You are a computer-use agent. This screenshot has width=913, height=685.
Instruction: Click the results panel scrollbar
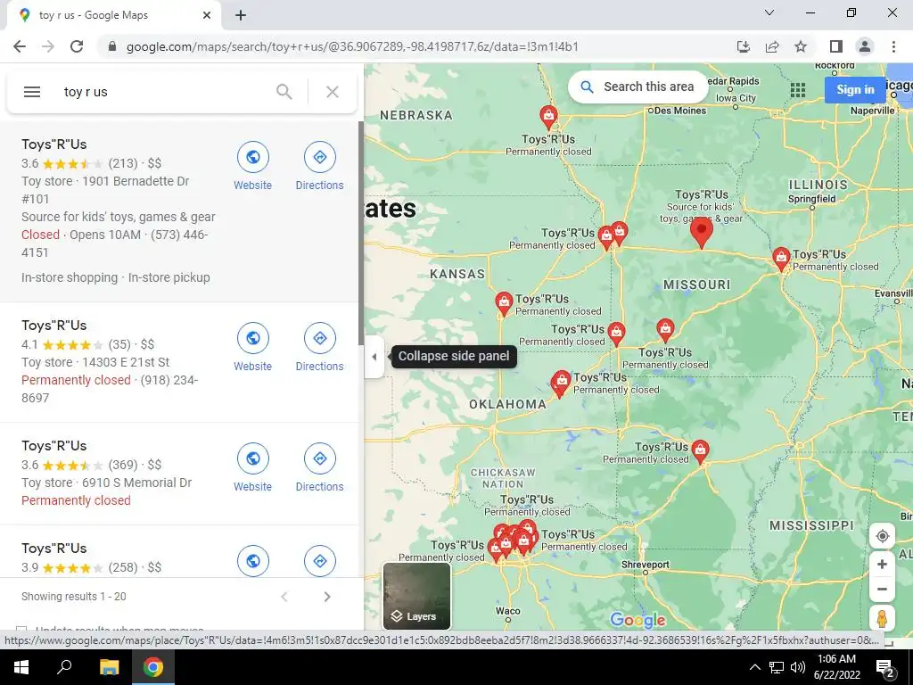coord(361,233)
